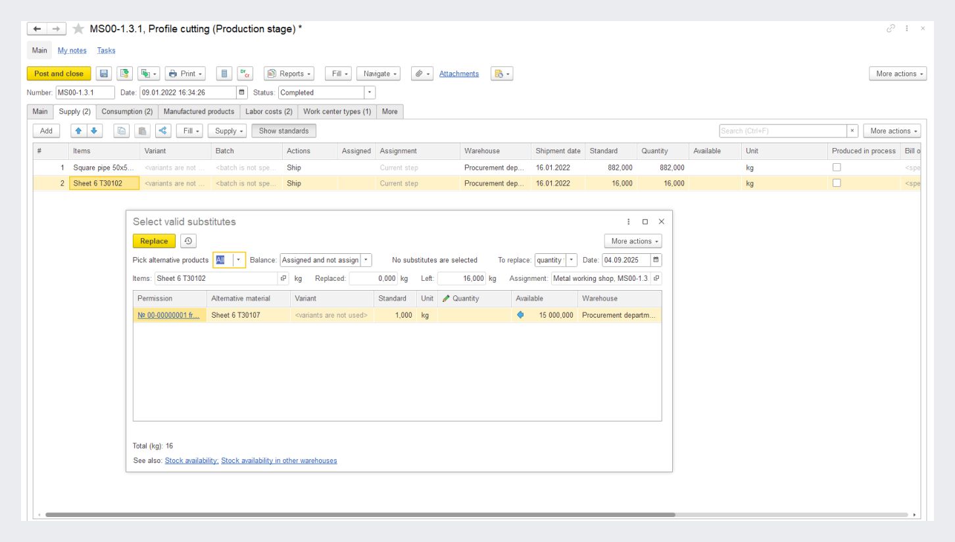Open the document list icon beside Print
The width and height of the screenshot is (955, 542).
(224, 74)
